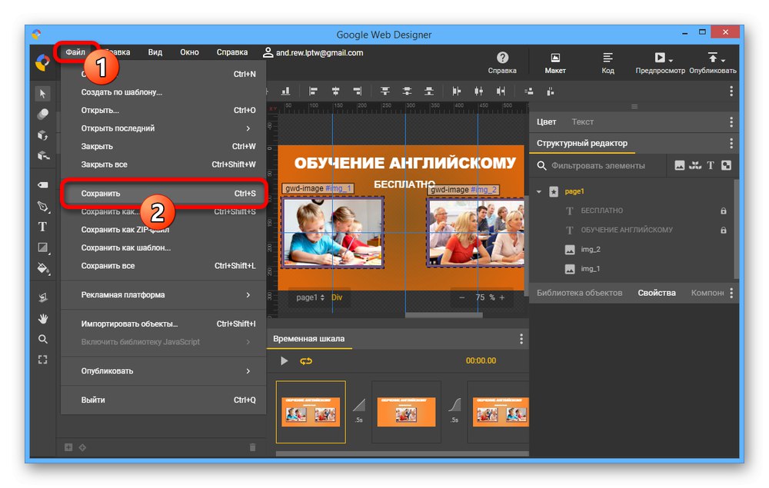
Task: Switch to Код code view
Action: tap(608, 62)
